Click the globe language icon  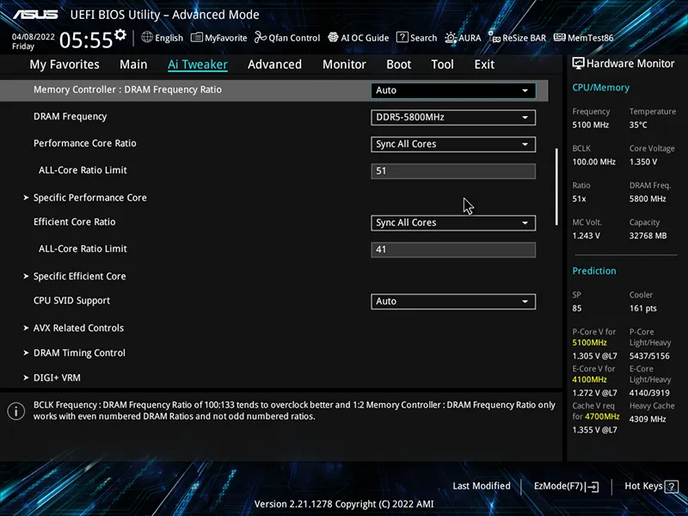147,37
